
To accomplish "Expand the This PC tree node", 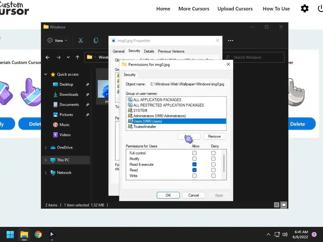I will coord(45,160).
